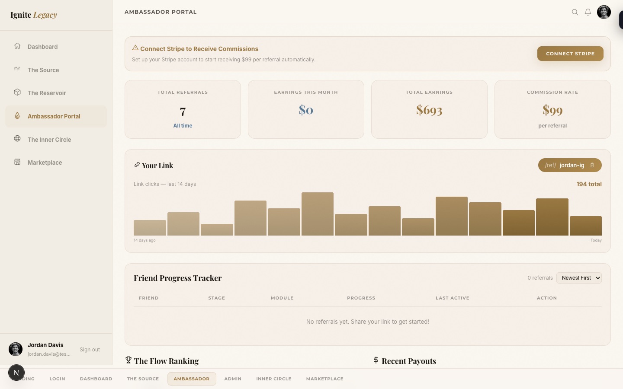Click the copy icon next to jordan-ig link
Viewport: 623px width, 389px height.
click(x=592, y=165)
